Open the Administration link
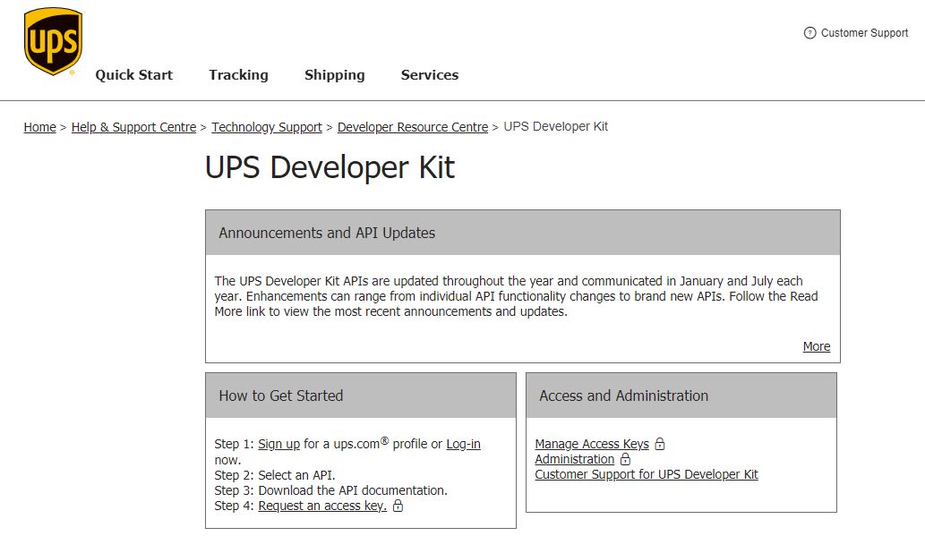Image resolution: width=925 pixels, height=536 pixels. tap(575, 459)
